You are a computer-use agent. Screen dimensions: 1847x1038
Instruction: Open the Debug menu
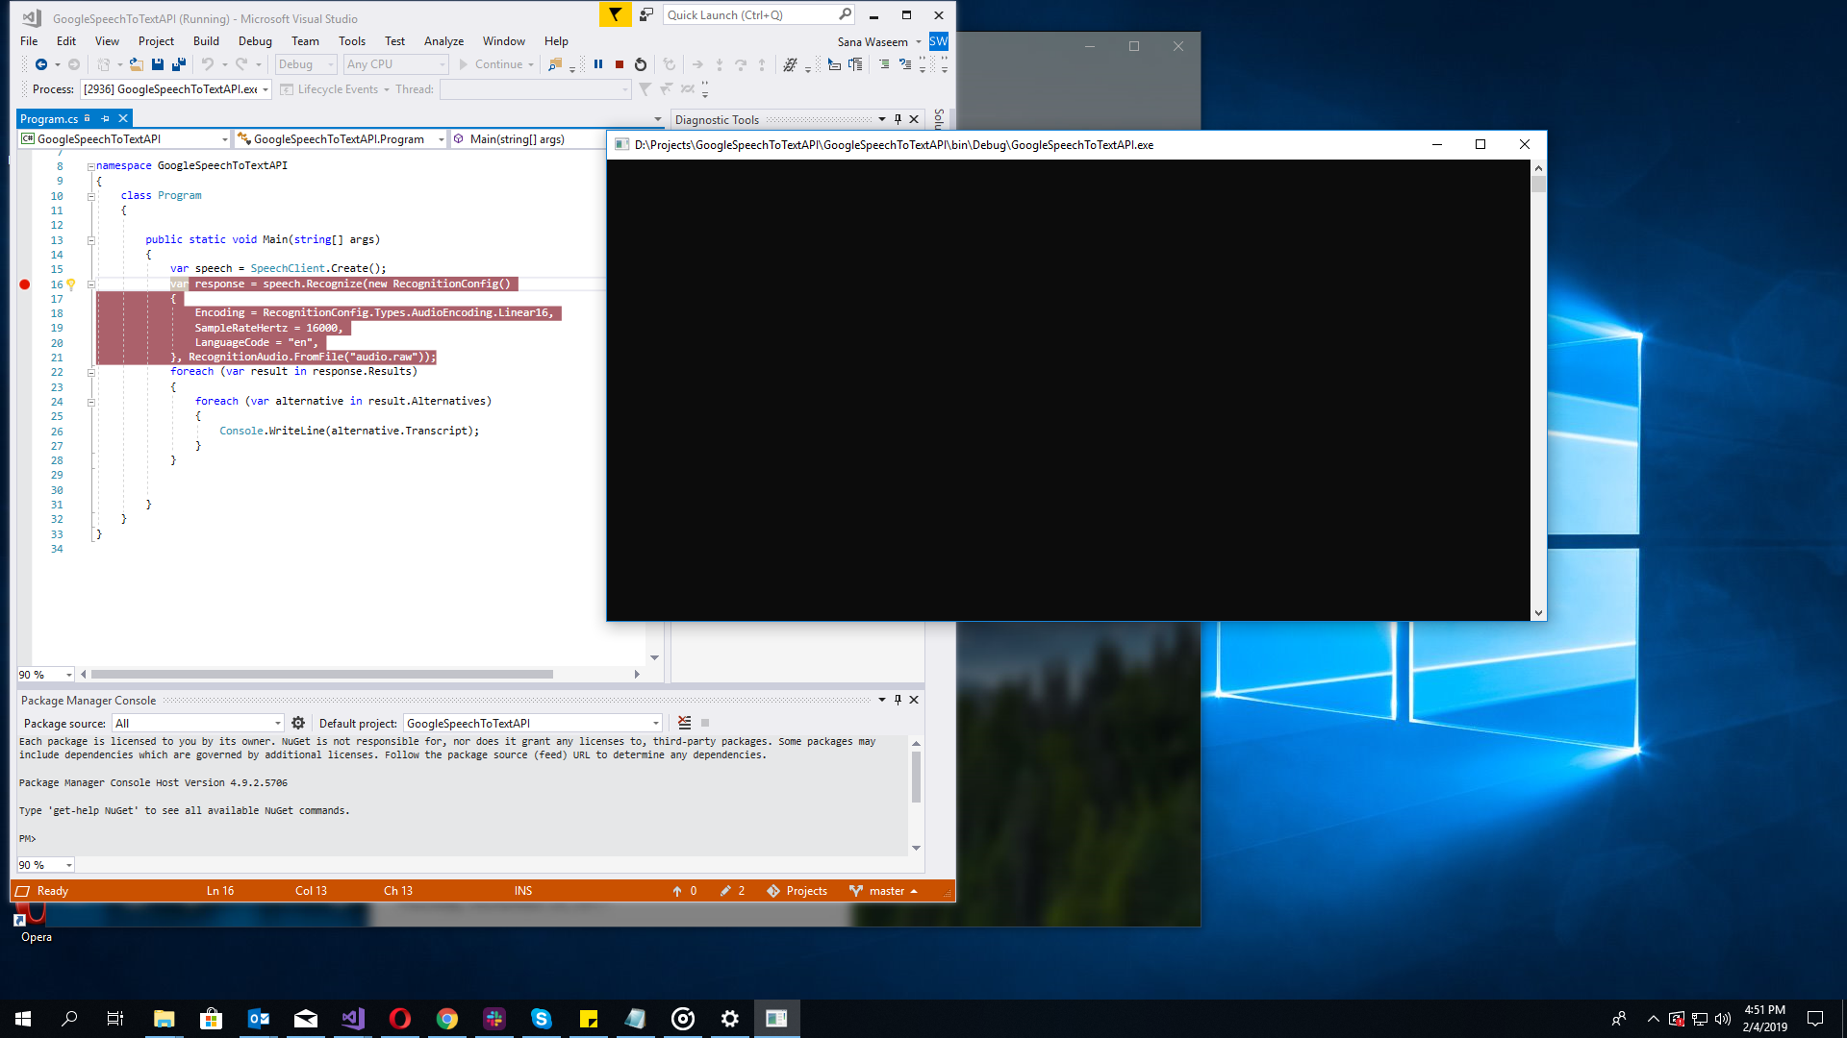coord(255,41)
